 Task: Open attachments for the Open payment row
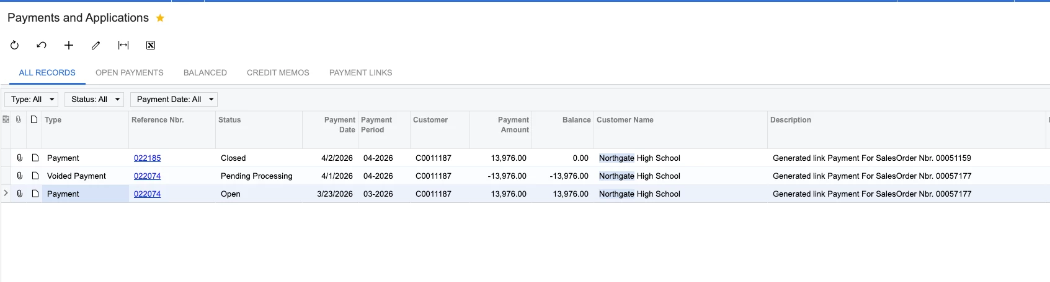tap(20, 194)
